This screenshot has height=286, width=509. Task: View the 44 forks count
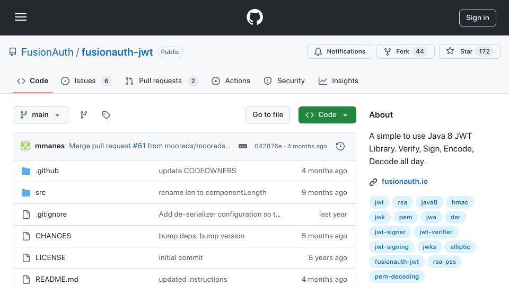pos(420,51)
